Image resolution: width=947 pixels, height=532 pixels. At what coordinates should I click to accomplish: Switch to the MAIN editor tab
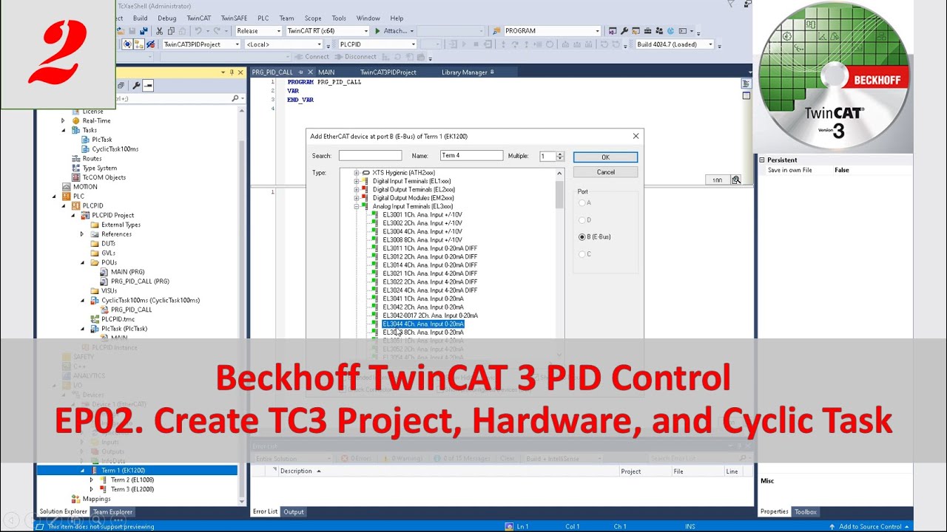click(x=326, y=72)
